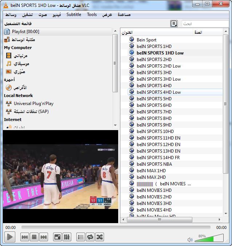Click globe icon of beIN SPORTS 2HD

tap(132, 59)
